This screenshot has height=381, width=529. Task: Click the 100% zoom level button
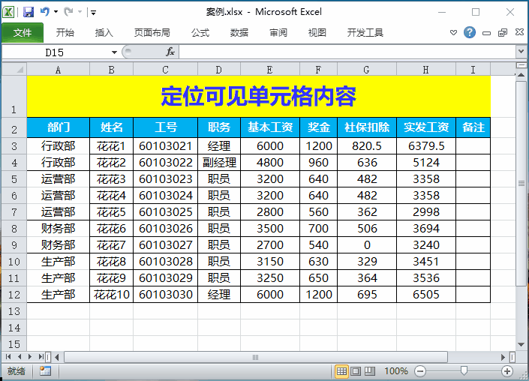pyautogui.click(x=396, y=371)
